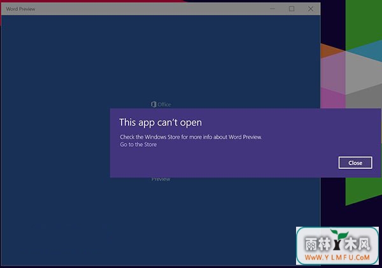Click 'Check the Windows Store for more info' text
Screen dimensions: 382x268
click(191, 137)
